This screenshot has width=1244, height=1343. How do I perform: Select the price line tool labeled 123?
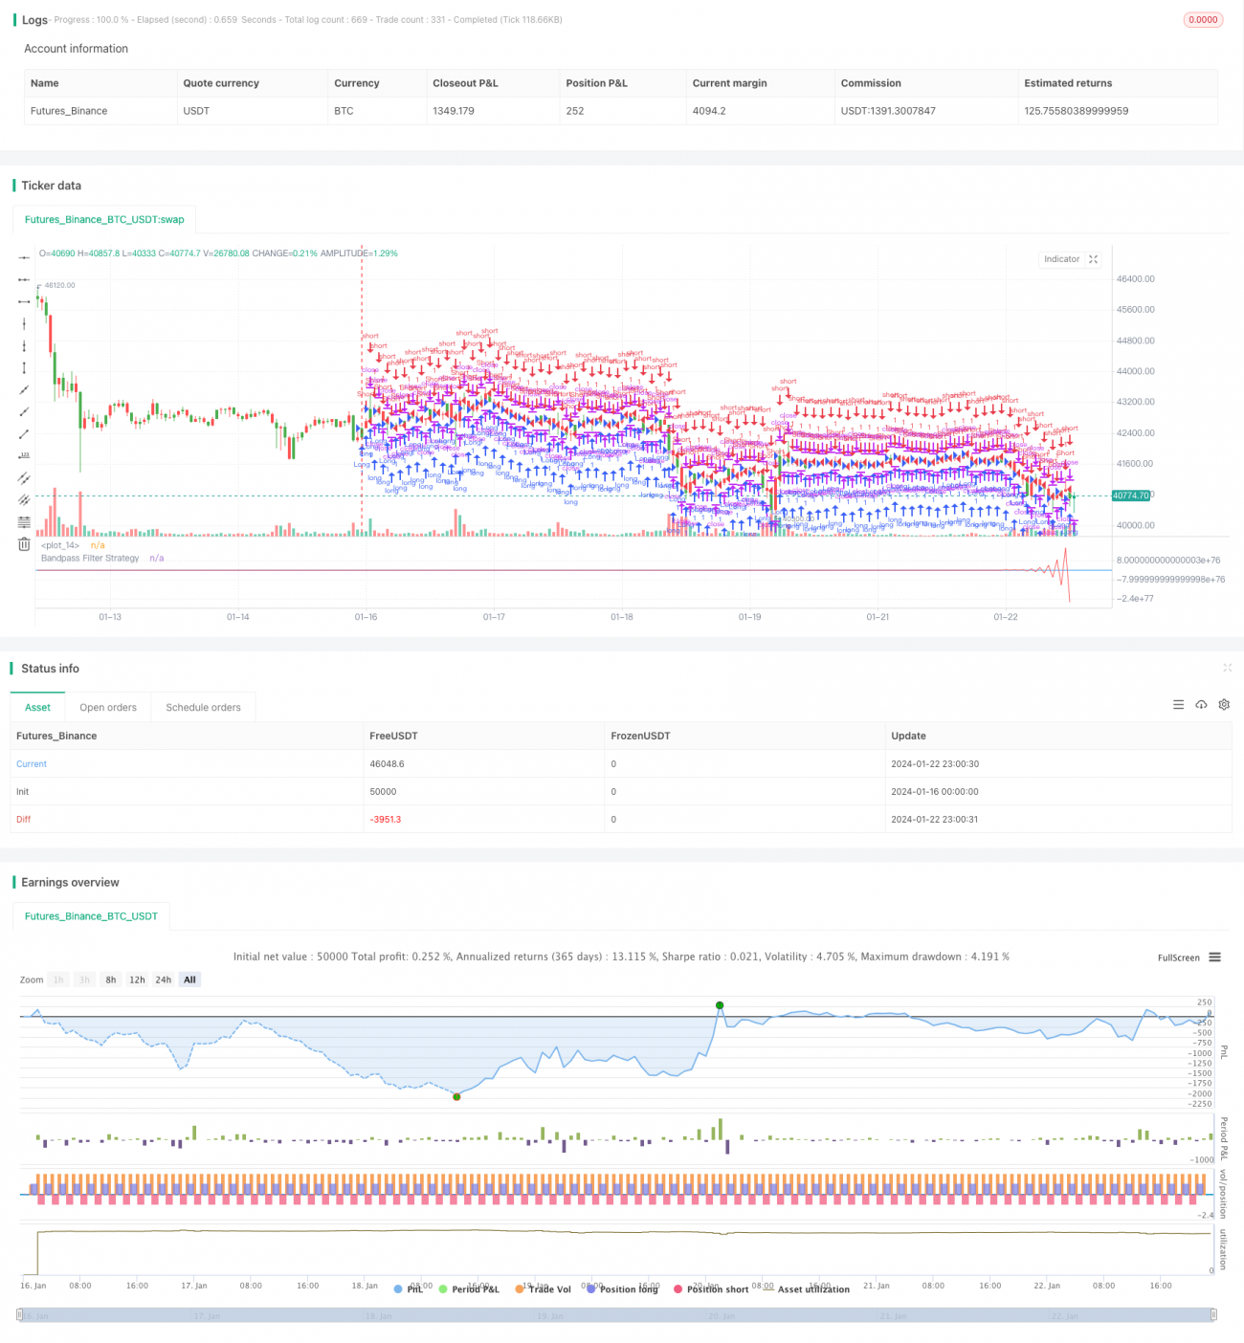click(24, 456)
